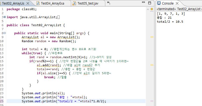202x106 pixels.
Task: Jump to line 9 warning marker in overview ruler
Action: [x=152, y=37]
